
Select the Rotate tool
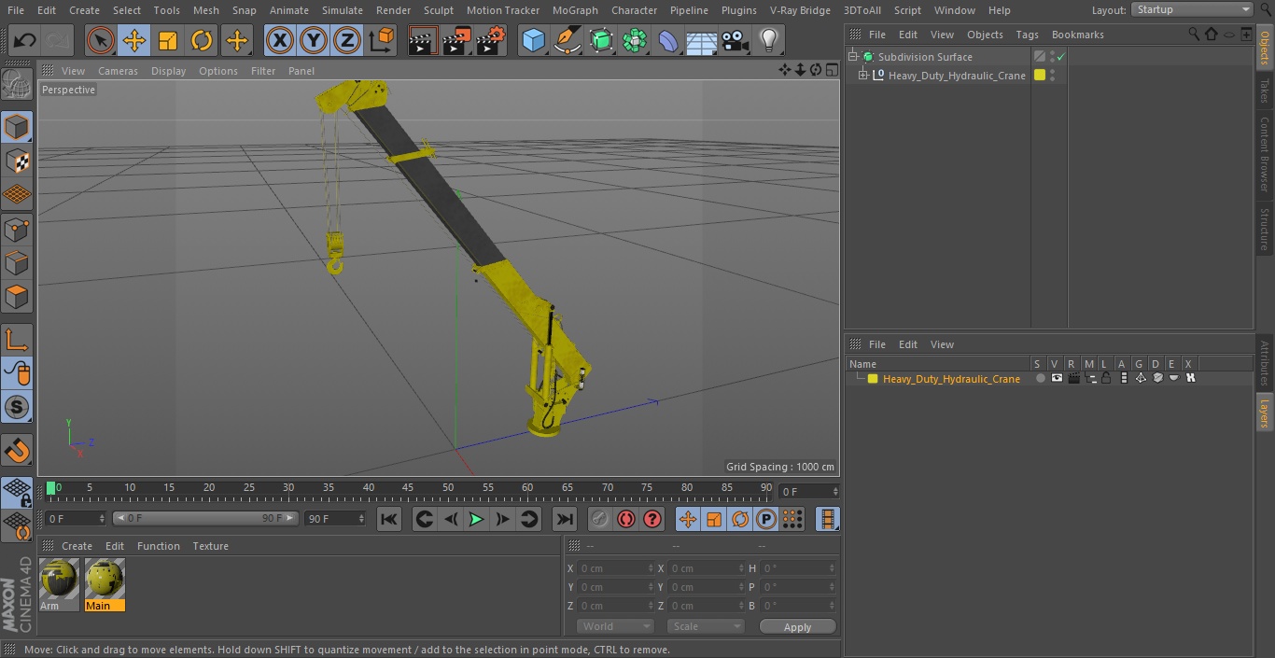[202, 40]
